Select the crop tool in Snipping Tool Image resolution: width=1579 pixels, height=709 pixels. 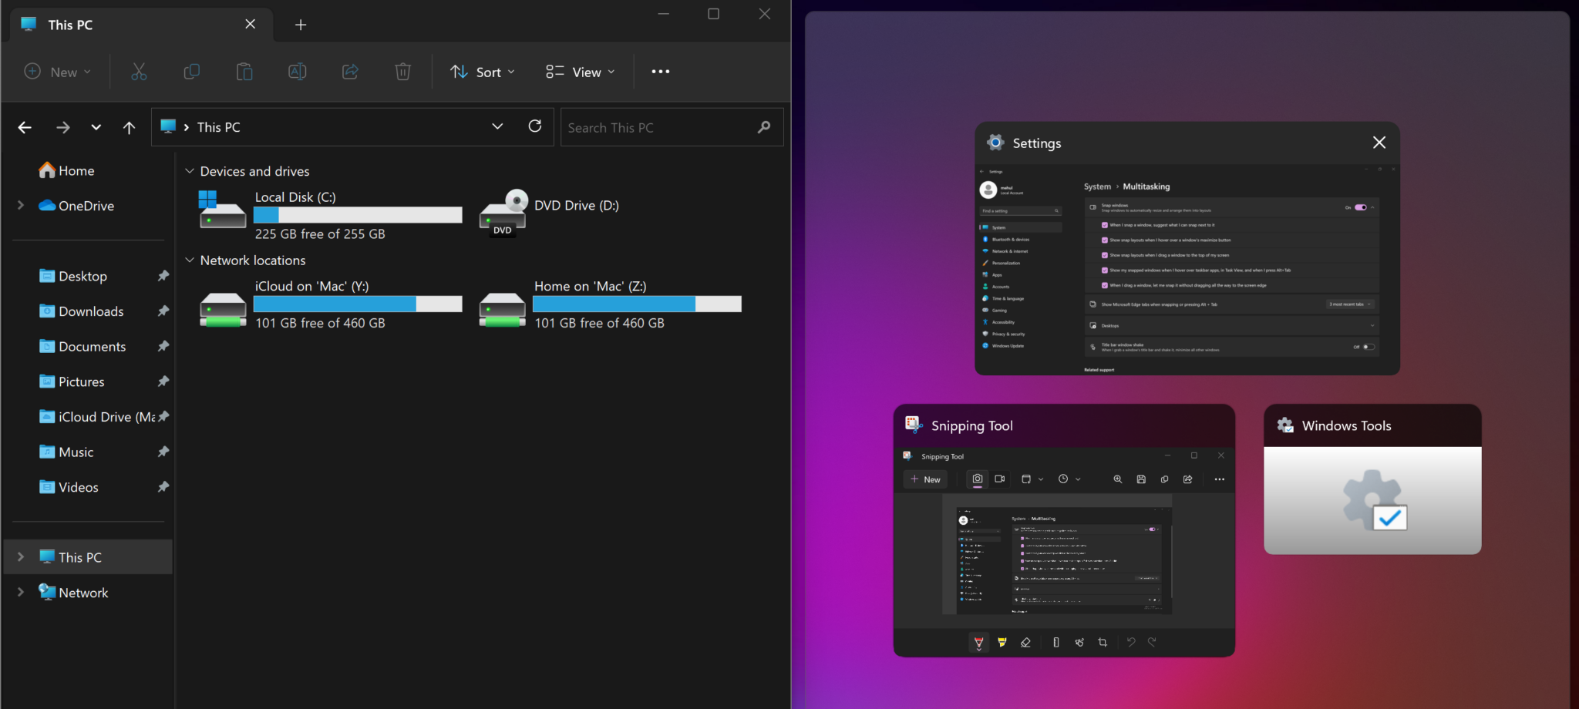tap(1103, 642)
